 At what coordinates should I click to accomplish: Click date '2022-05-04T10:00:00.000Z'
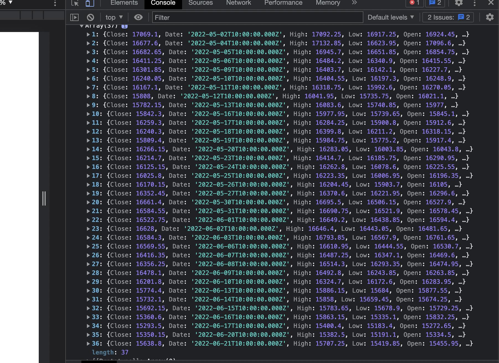(235, 43)
